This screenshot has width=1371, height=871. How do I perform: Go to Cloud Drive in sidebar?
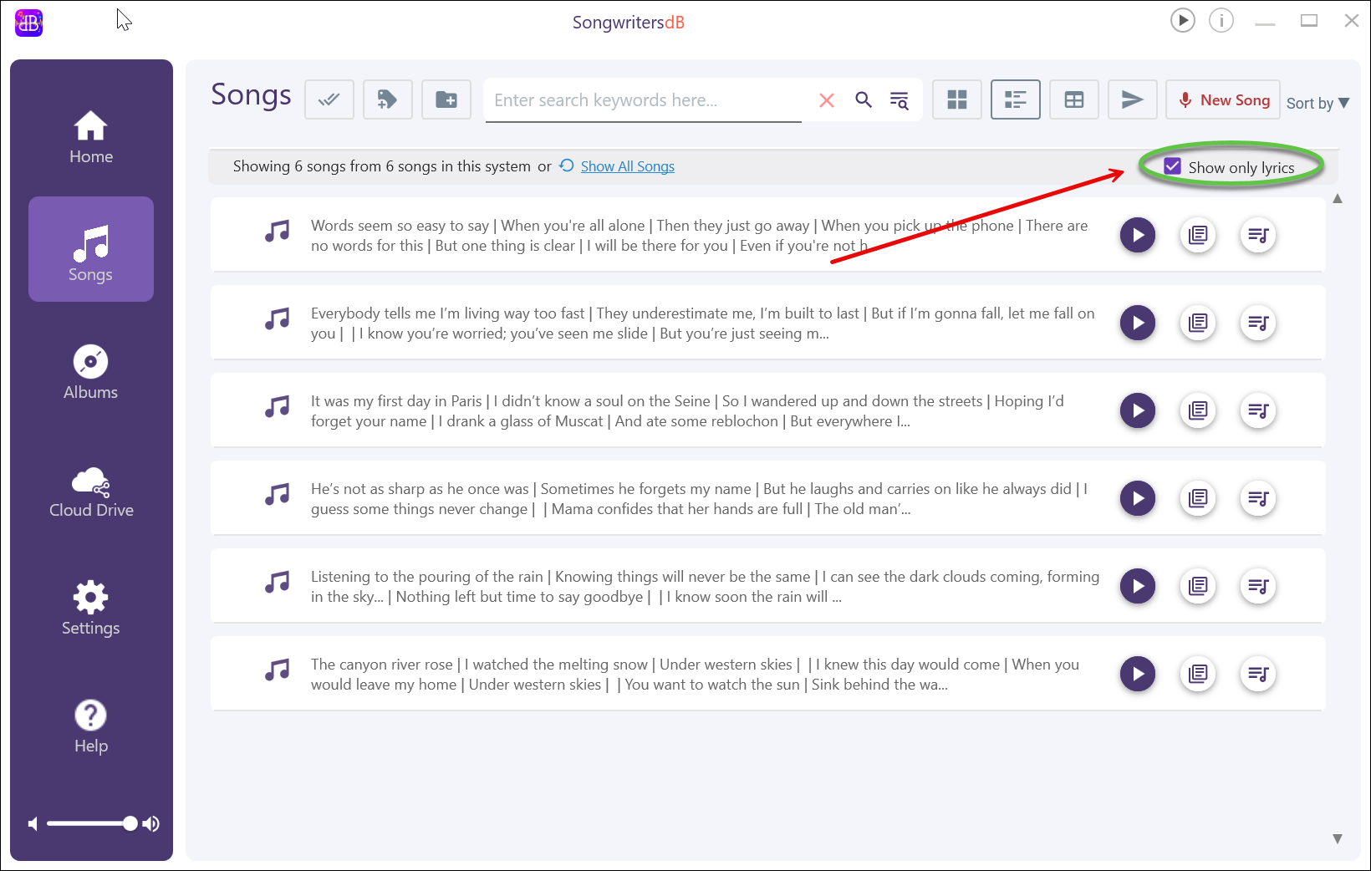coord(91,492)
